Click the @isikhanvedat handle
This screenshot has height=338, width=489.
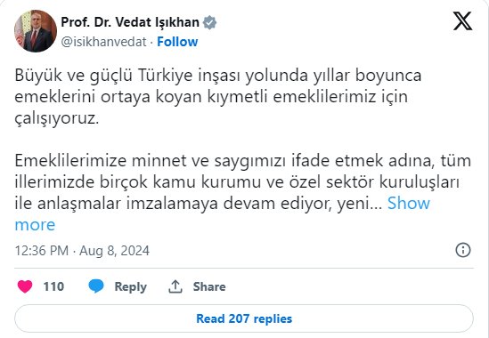[x=103, y=42]
